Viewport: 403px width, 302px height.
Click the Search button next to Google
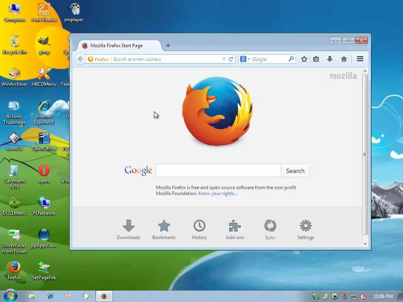[295, 171]
